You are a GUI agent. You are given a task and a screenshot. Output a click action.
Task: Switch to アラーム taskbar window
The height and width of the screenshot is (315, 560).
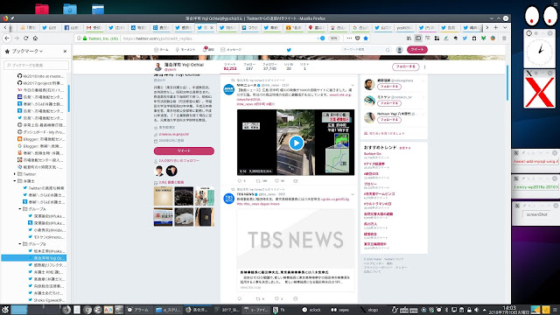(x=138, y=310)
